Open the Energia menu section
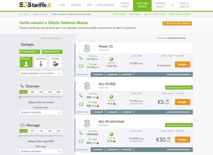213x155 pixels. click(76, 5)
